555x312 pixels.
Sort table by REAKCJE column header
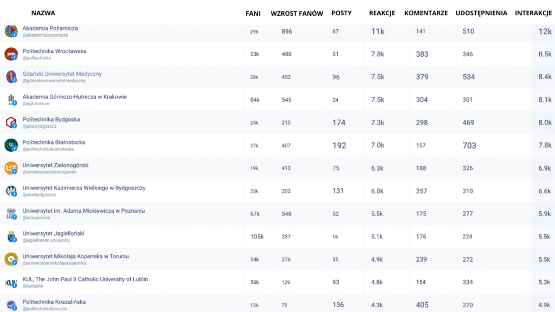382,13
